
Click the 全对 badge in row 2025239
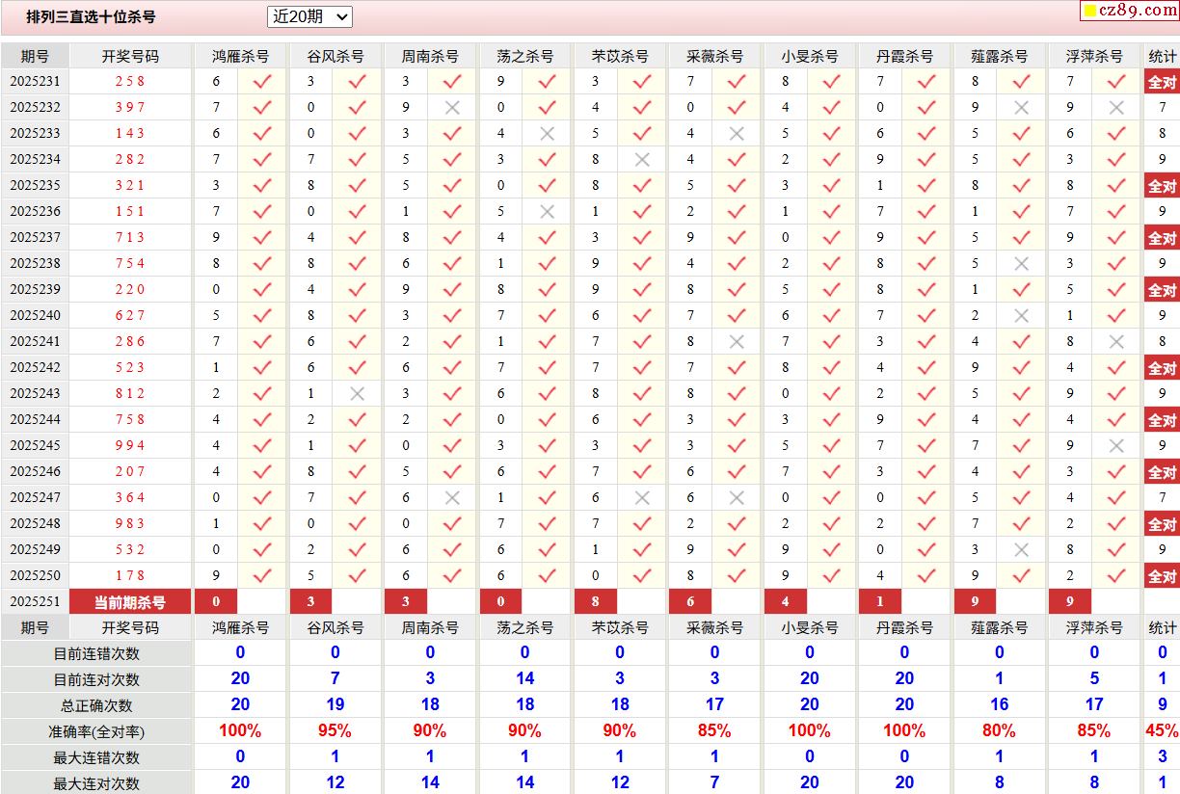pos(1162,291)
